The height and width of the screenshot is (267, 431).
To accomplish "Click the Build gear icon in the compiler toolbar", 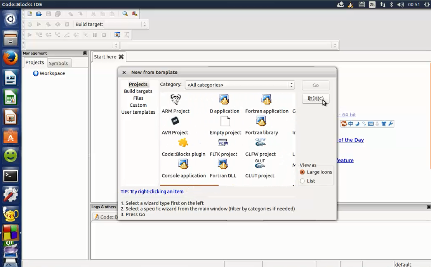I will tap(30, 24).
